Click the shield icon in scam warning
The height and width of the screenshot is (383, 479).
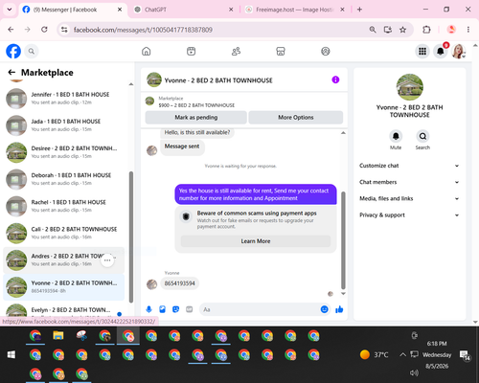[x=186, y=217]
